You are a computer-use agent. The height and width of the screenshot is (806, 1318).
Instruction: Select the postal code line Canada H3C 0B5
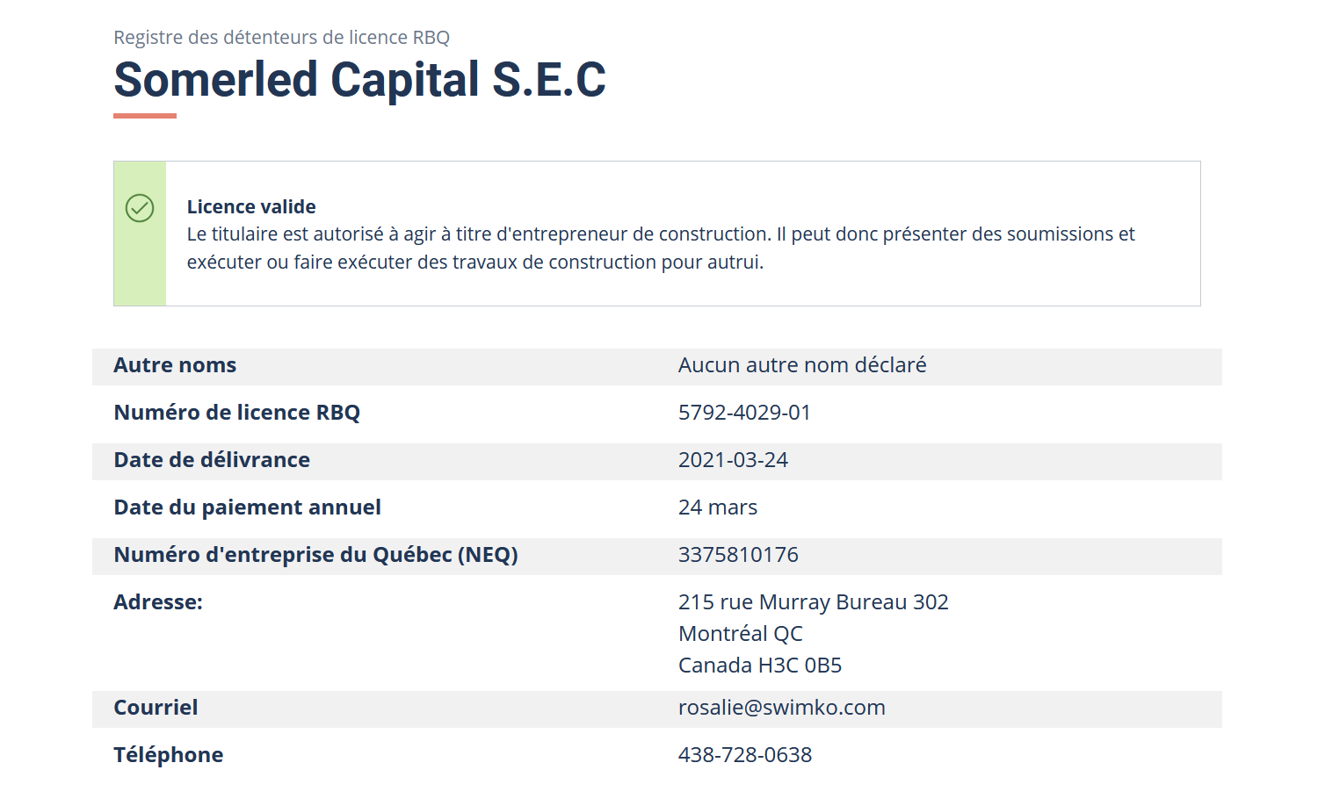point(759,666)
